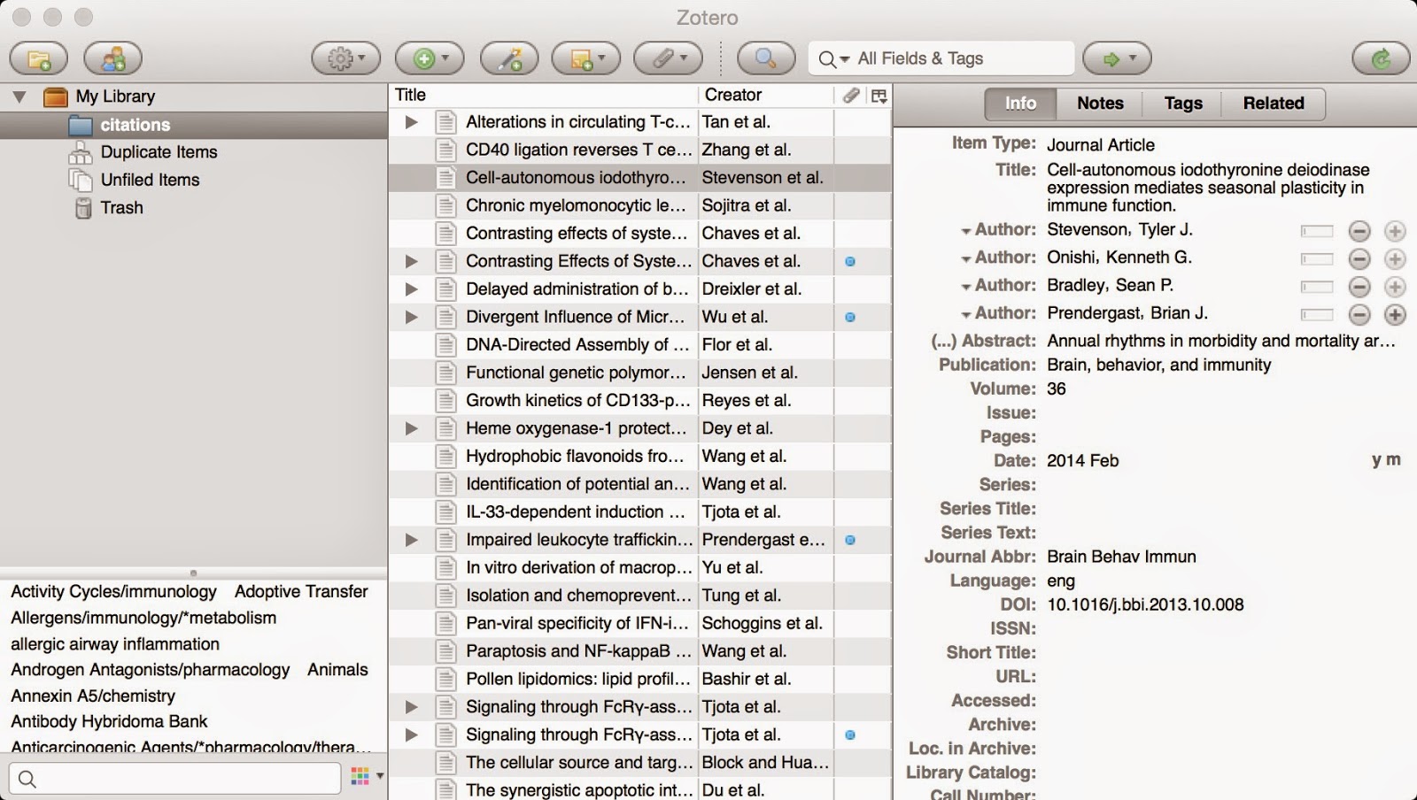Open the Related tab
The height and width of the screenshot is (800, 1417).
pyautogui.click(x=1274, y=104)
